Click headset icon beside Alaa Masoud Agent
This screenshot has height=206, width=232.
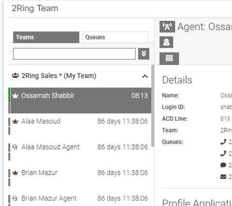point(15,147)
